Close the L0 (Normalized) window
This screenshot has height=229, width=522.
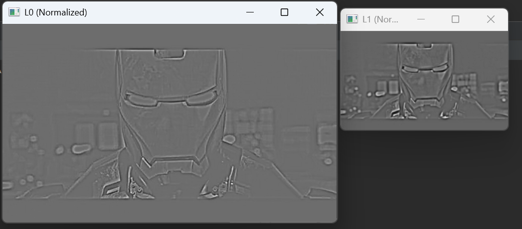[x=320, y=12]
